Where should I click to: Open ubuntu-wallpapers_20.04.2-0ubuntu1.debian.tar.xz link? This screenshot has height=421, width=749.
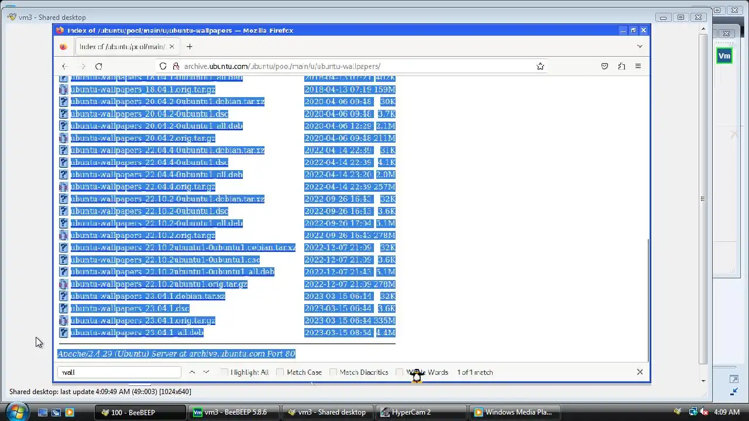tap(167, 102)
